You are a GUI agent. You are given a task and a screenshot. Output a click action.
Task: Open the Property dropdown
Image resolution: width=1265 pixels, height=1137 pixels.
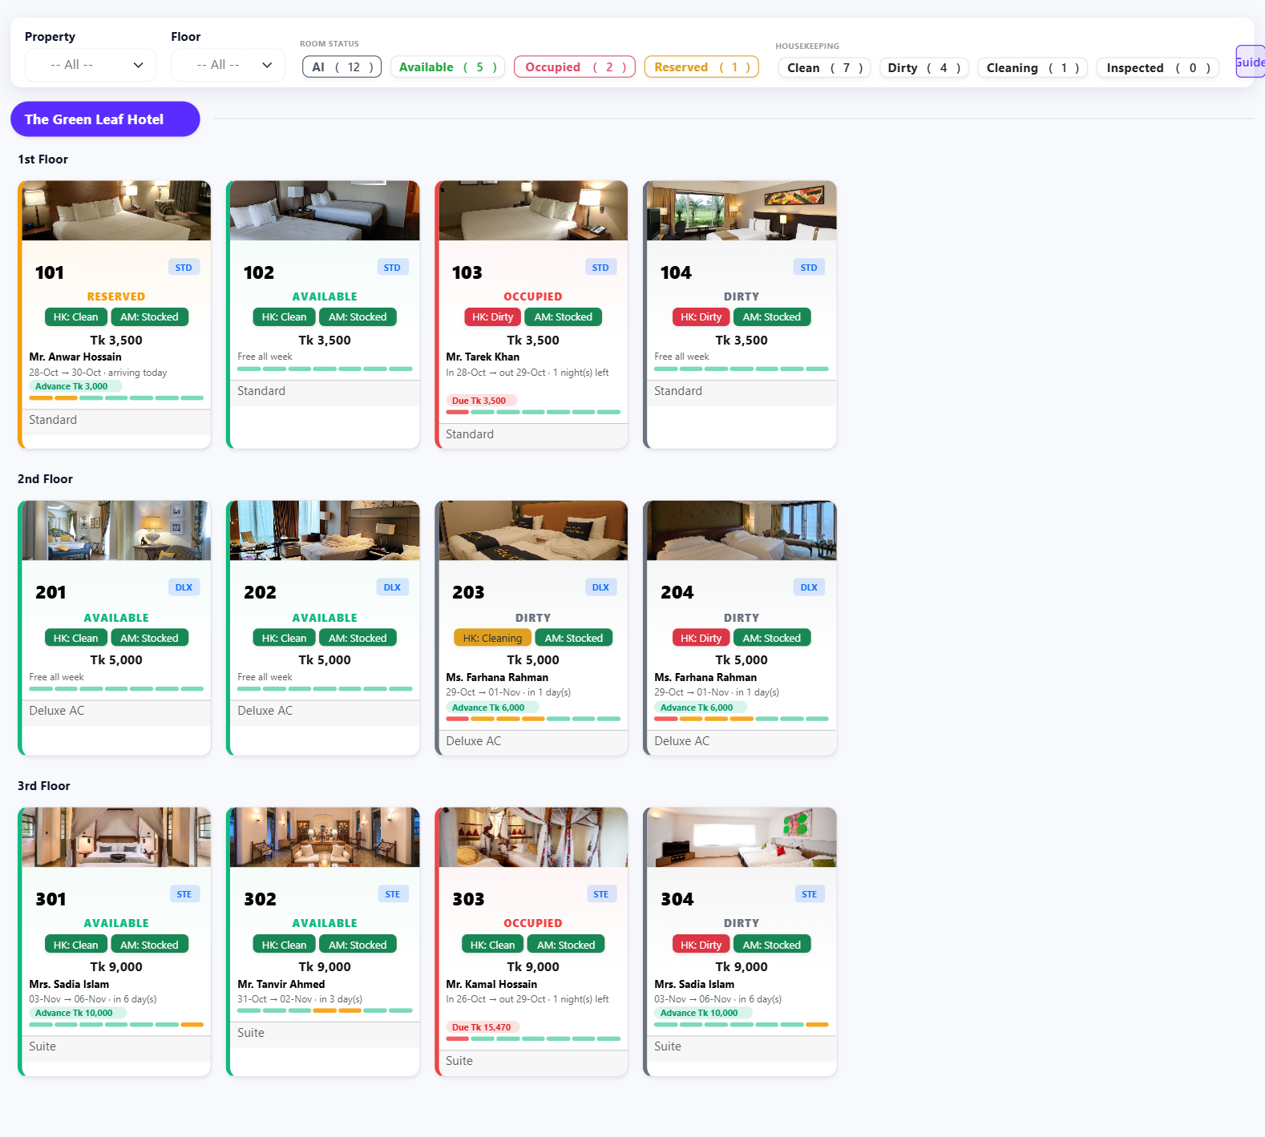coord(91,65)
